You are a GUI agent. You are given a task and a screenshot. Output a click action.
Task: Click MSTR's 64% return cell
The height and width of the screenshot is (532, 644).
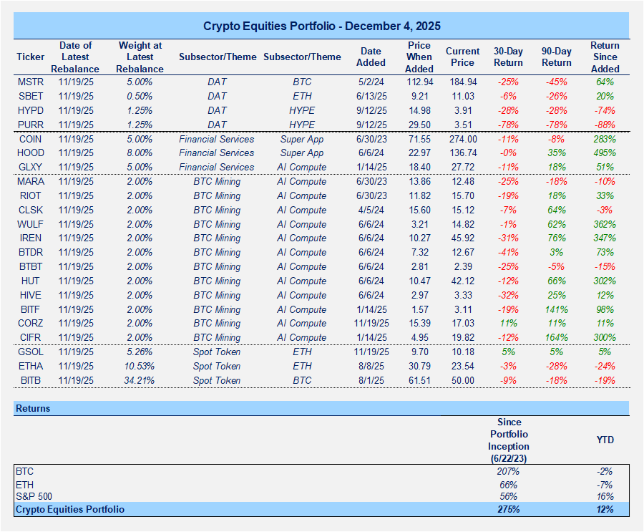tap(605, 82)
